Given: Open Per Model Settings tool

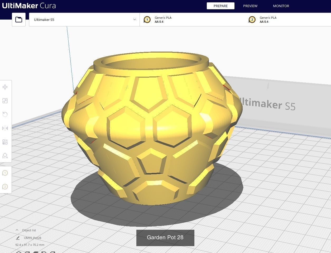Looking at the screenshot, I should coord(5,142).
